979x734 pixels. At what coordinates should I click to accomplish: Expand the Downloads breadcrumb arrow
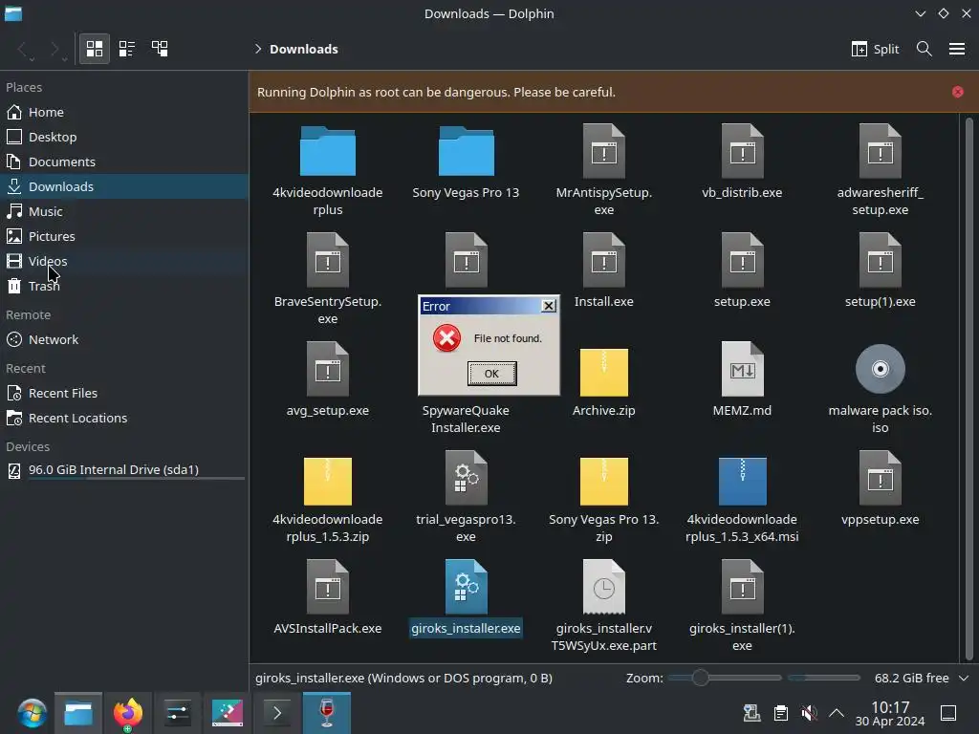[x=258, y=49]
